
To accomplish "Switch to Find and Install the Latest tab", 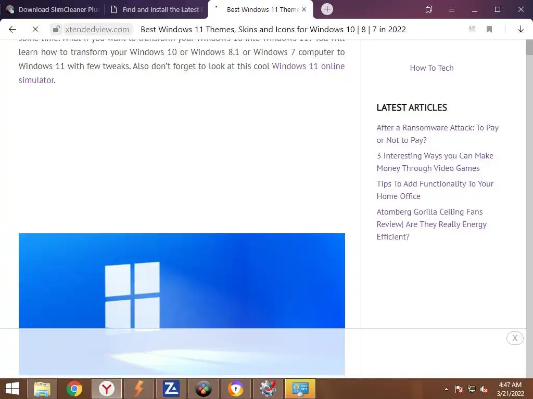I will 156,9.
